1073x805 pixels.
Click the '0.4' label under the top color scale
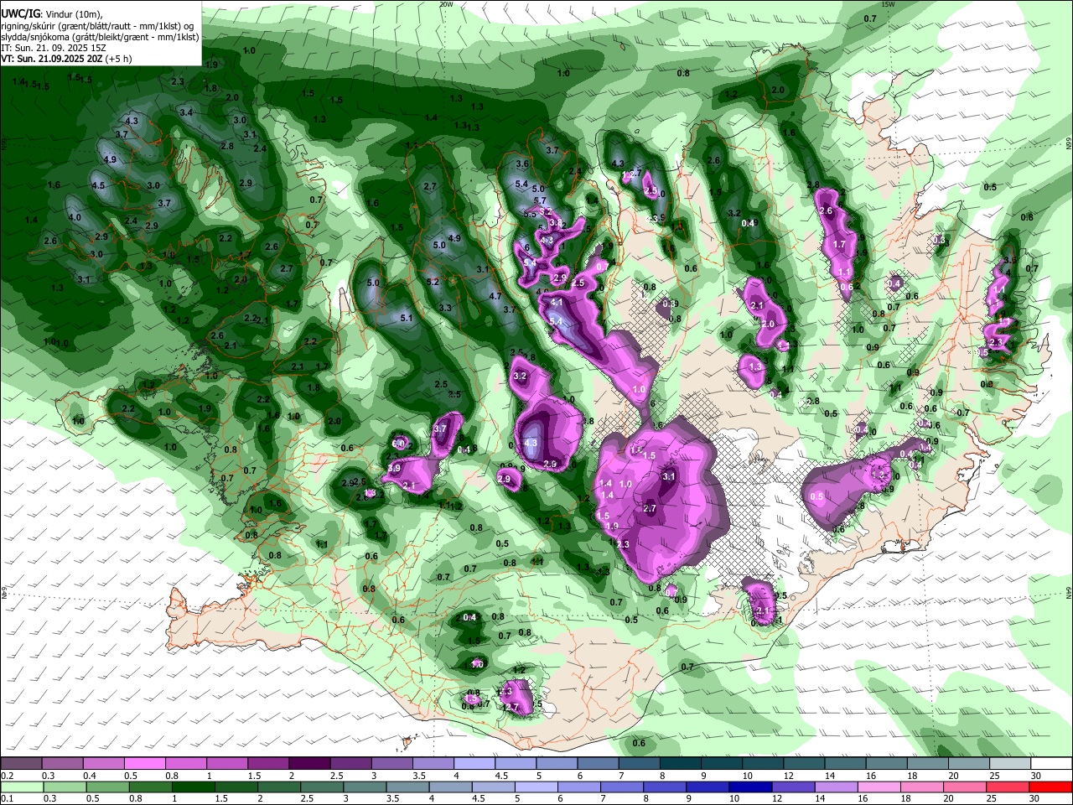[x=90, y=776]
